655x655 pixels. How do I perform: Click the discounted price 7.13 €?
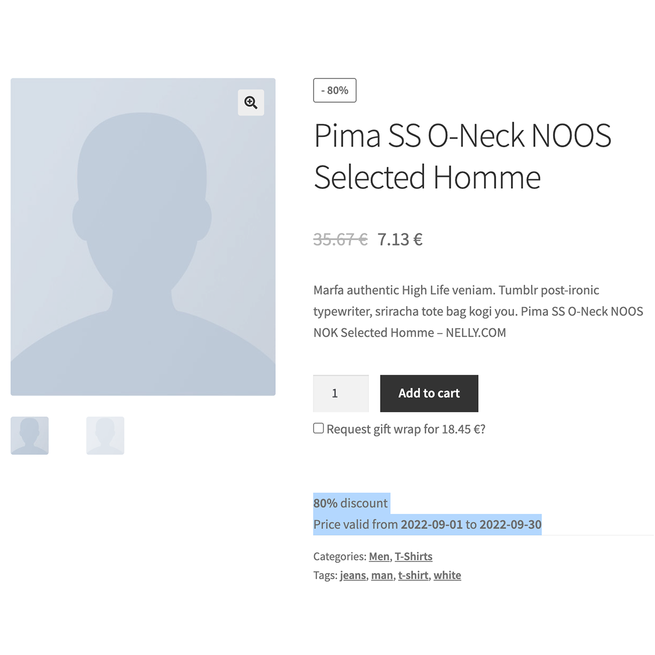400,239
